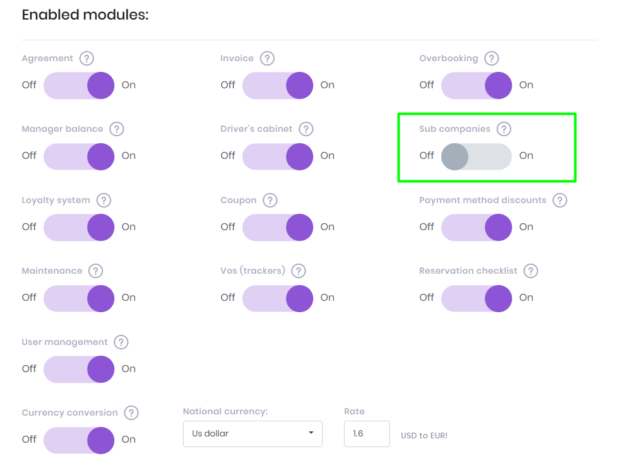Disable the Currency conversion toggle
Viewport: 623px width, 473px height.
click(79, 440)
